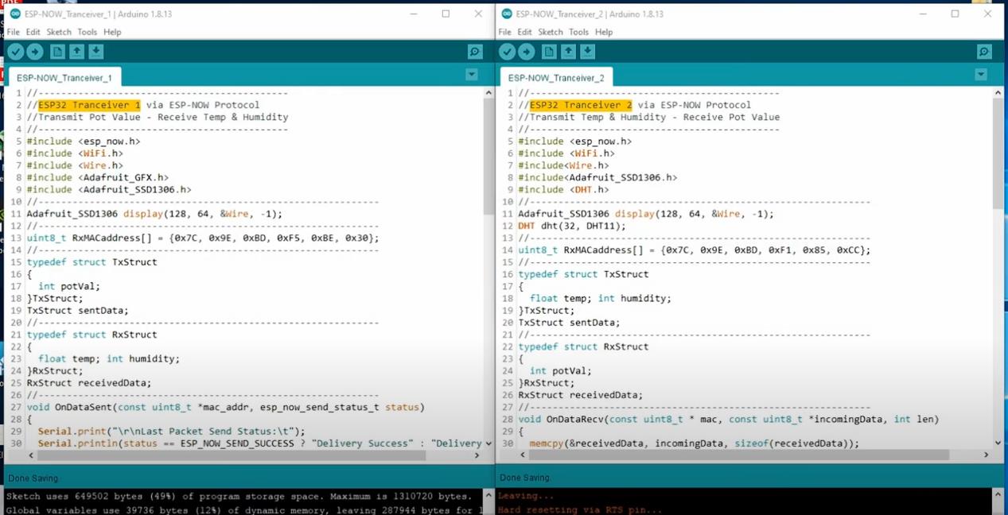Click '#include <Adafruit_GFX.h>' line in Tranceiver_1
This screenshot has width=1008, height=515.
click(98, 177)
